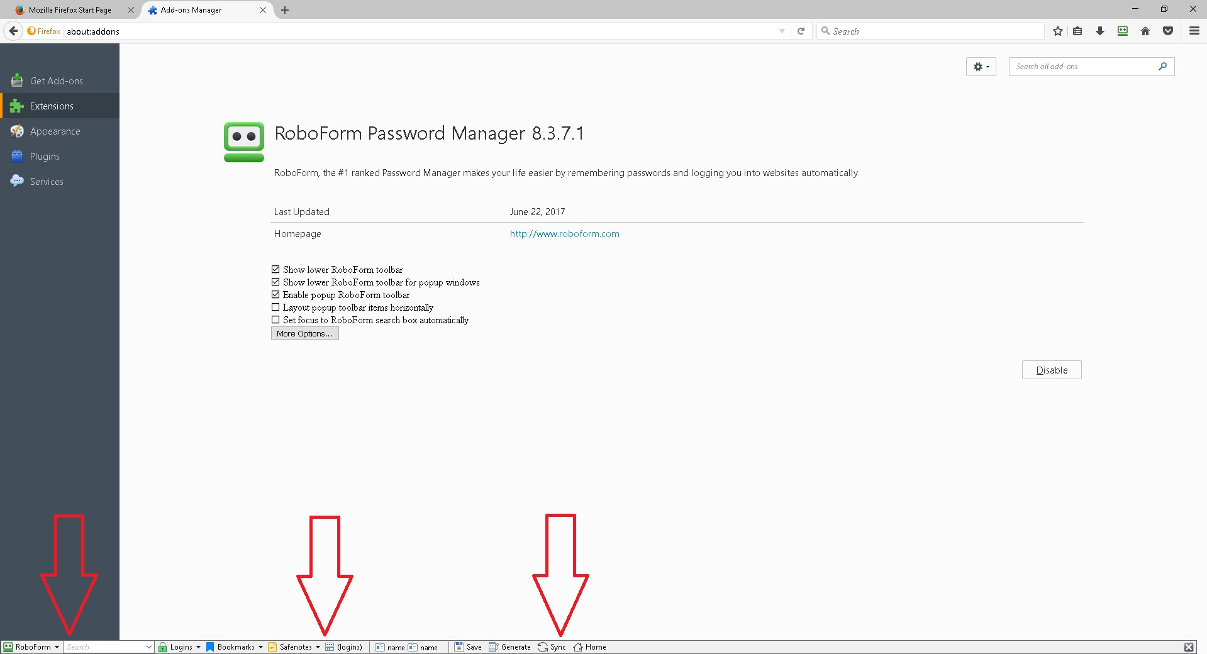Viewport: 1207px width, 654px height.
Task: Click the RoboForm icon in the browser toolbar
Action: pyautogui.click(x=1122, y=31)
